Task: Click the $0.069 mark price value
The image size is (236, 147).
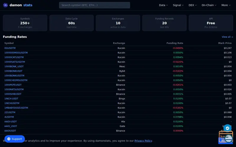Action: (x=227, y=112)
